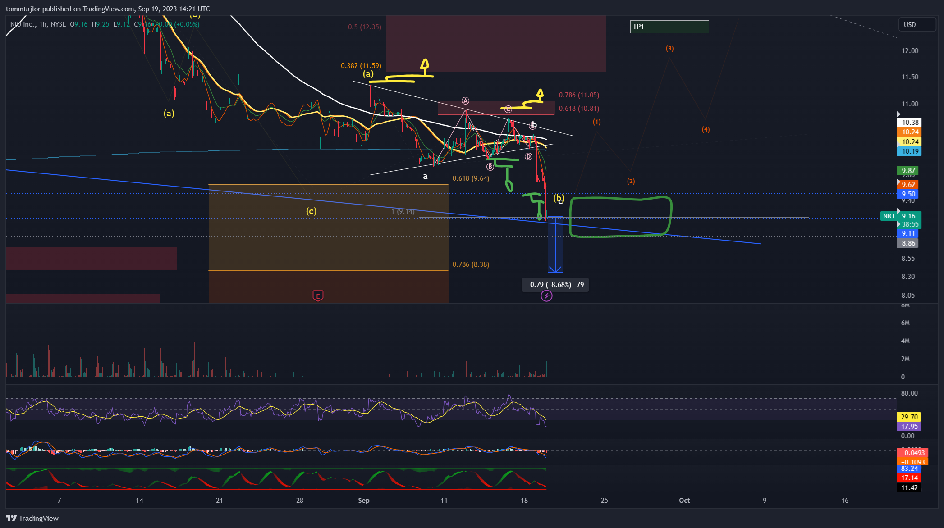Click the 80.00 RSI scale tick
The width and height of the screenshot is (944, 528).
pos(909,393)
